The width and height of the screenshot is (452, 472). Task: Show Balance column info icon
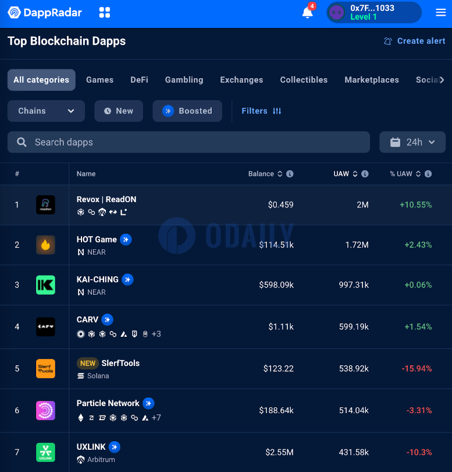click(290, 174)
